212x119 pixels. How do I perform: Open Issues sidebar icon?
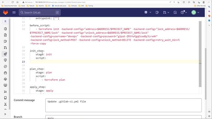point(5,41)
